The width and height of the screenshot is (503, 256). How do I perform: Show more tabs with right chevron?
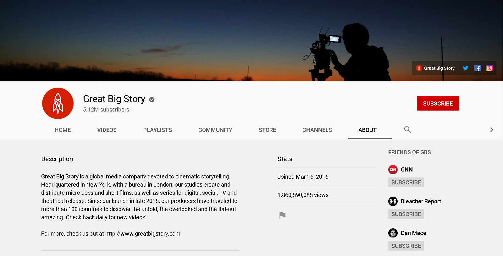492,130
